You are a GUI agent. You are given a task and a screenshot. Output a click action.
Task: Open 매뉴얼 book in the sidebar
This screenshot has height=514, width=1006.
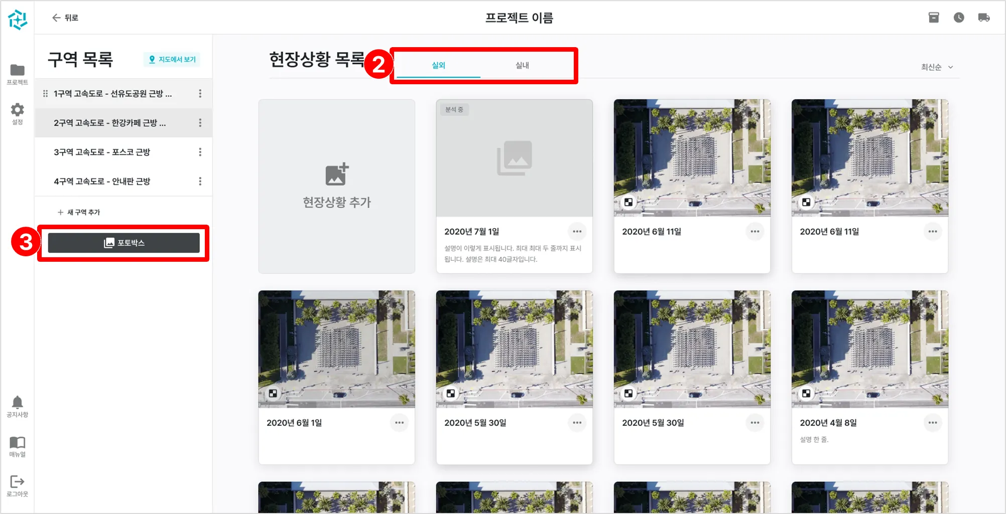click(18, 446)
